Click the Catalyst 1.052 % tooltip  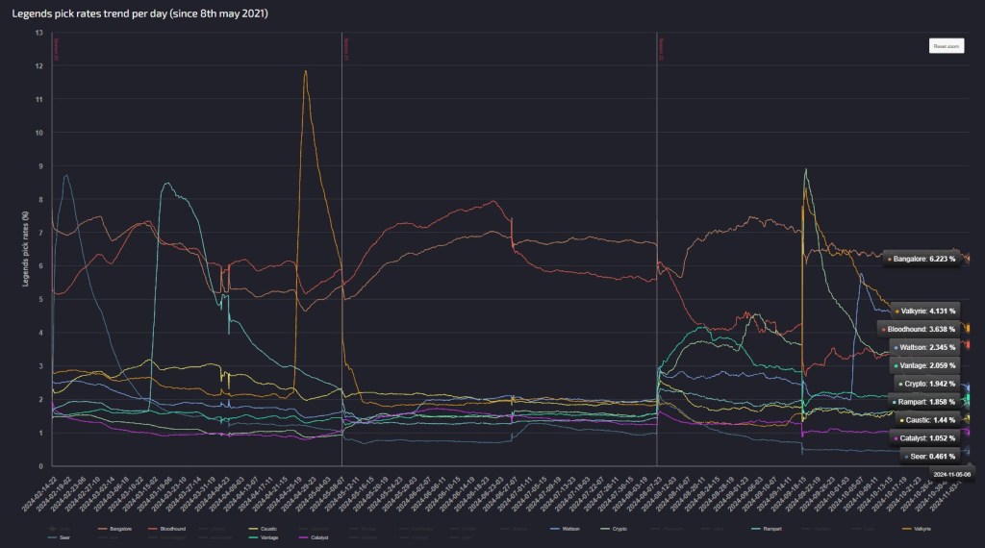[928, 437]
